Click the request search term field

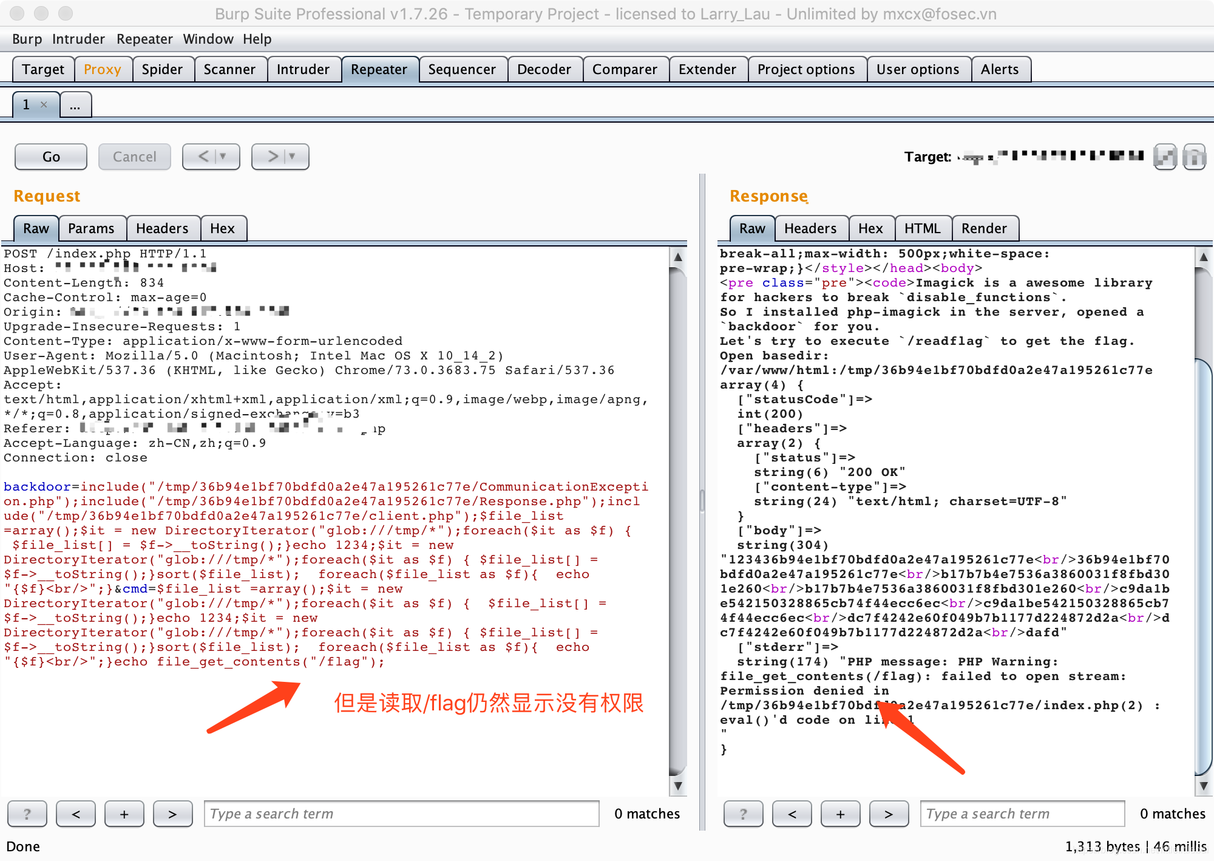401,814
